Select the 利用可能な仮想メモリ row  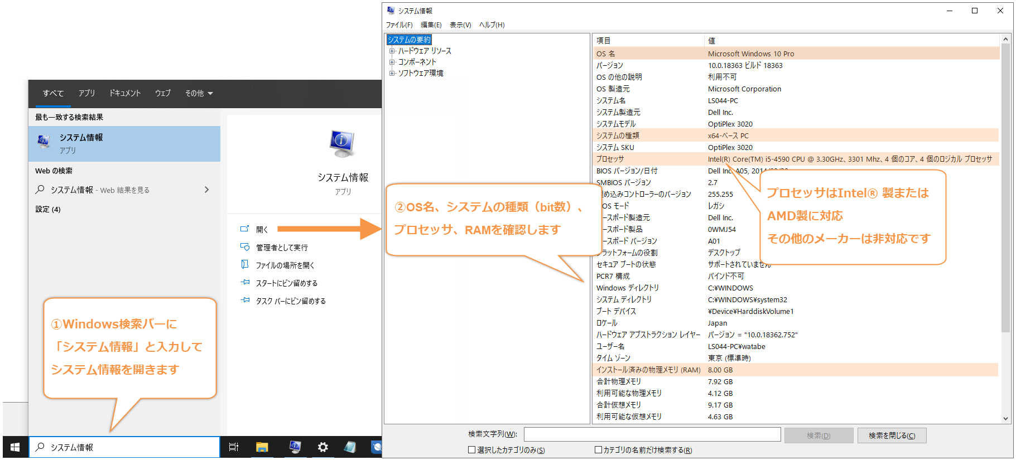(796, 417)
